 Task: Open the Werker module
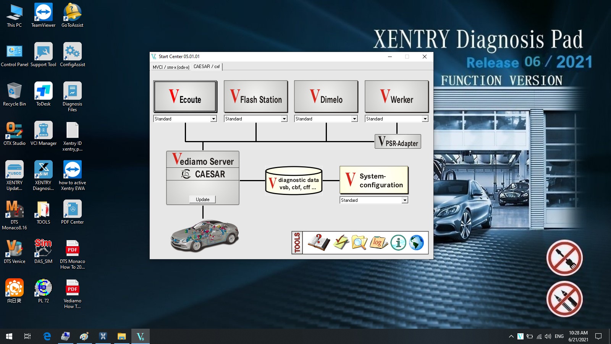(397, 96)
